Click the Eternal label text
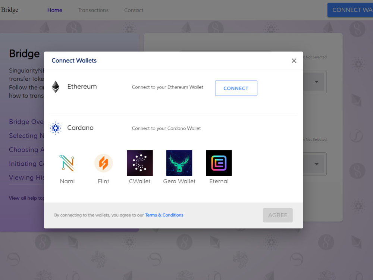Screen dimensions: 373x280 click(219, 181)
